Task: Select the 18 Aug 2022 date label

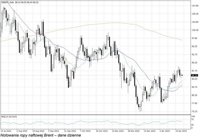Action: click(38, 131)
